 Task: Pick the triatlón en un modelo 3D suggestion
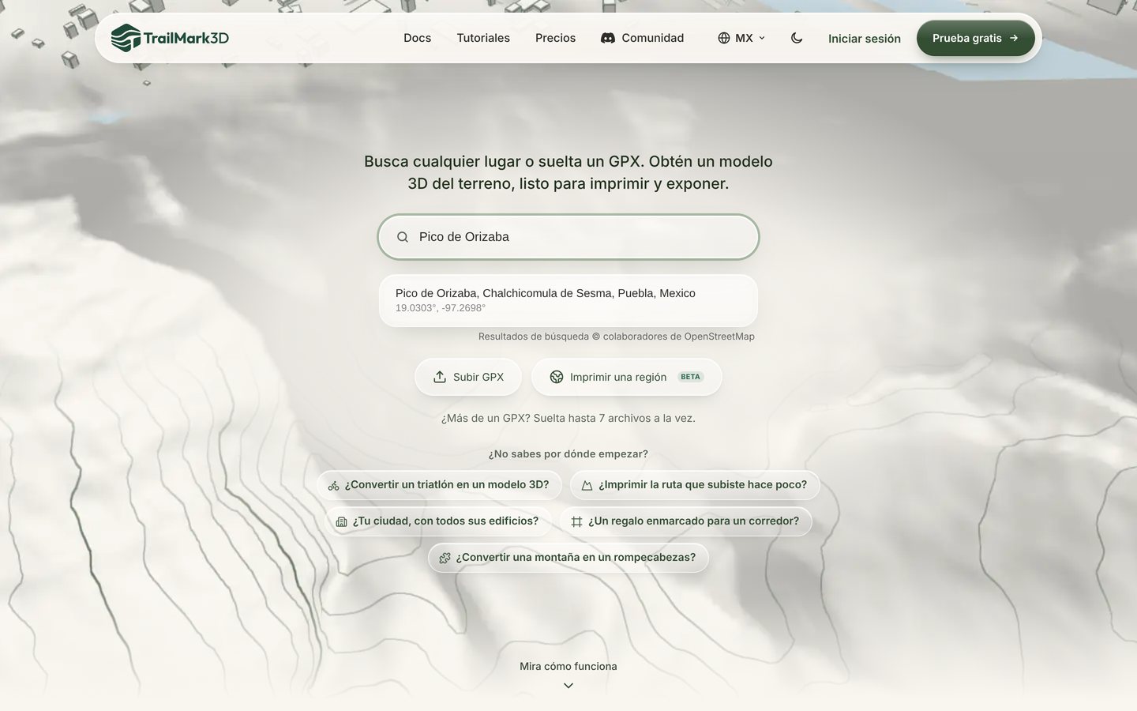coord(439,485)
